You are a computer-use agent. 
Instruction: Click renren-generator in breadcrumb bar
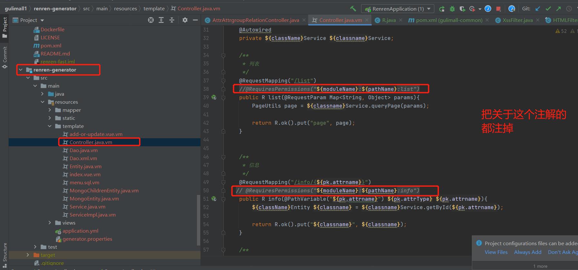pos(55,9)
